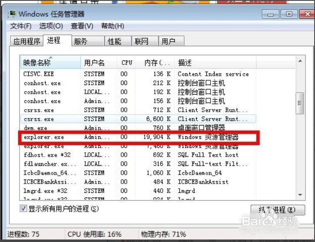Sort by 映像名称 column header
This screenshot has width=315, height=242.
click(51, 62)
